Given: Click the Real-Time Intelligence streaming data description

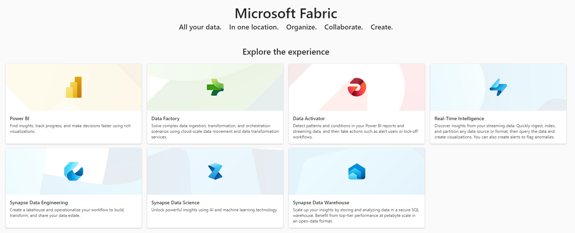Looking at the screenshot, I should 495,131.
